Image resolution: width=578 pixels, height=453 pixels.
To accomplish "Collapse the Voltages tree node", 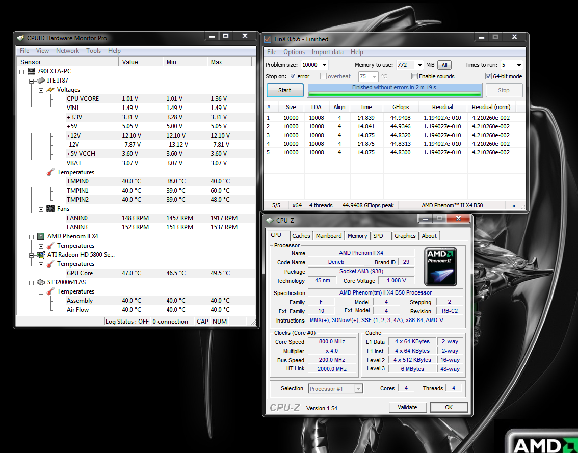I will 41,90.
